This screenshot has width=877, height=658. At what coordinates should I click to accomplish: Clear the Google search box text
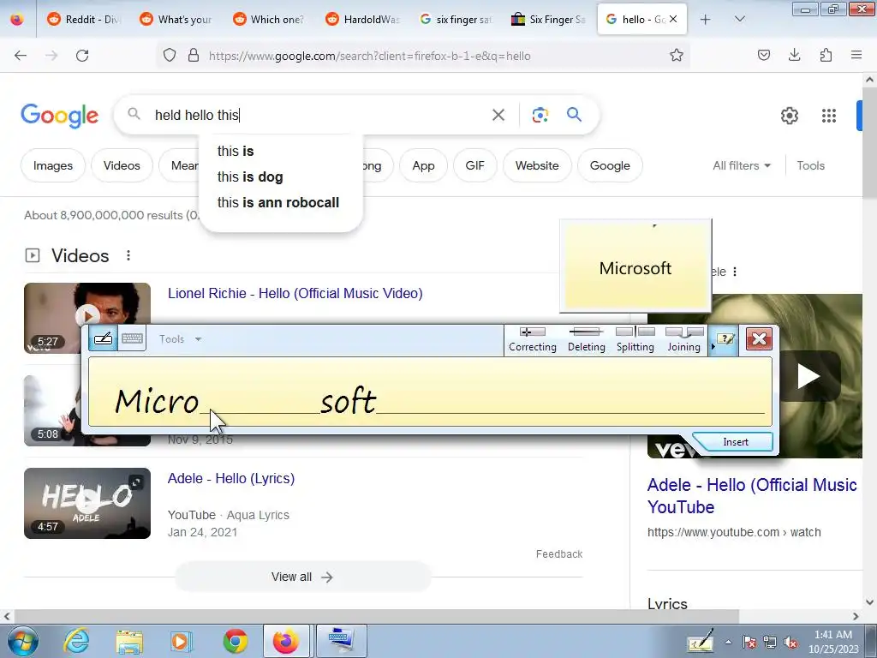click(x=498, y=115)
